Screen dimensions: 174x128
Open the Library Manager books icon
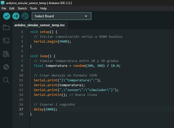[x=6, y=54]
